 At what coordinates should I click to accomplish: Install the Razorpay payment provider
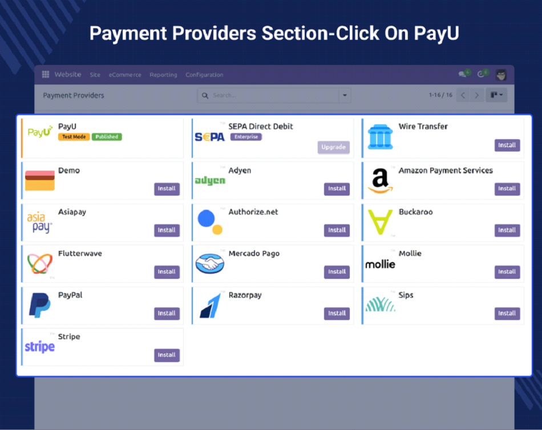click(x=337, y=313)
